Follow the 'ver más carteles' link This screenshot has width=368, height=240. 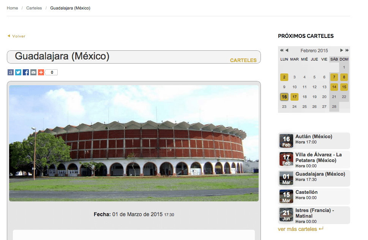click(300, 229)
